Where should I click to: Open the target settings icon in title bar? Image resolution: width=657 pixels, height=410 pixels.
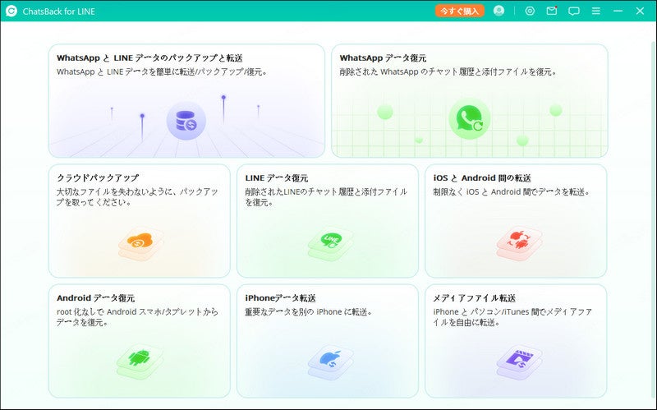pos(530,11)
